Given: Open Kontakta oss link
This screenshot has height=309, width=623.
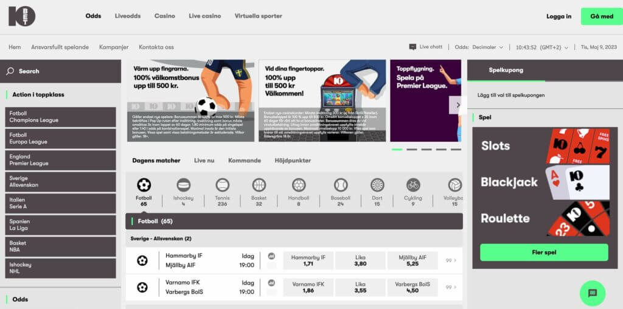Looking at the screenshot, I should click(156, 47).
